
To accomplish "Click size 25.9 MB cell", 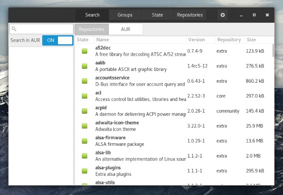I will (x=255, y=126).
